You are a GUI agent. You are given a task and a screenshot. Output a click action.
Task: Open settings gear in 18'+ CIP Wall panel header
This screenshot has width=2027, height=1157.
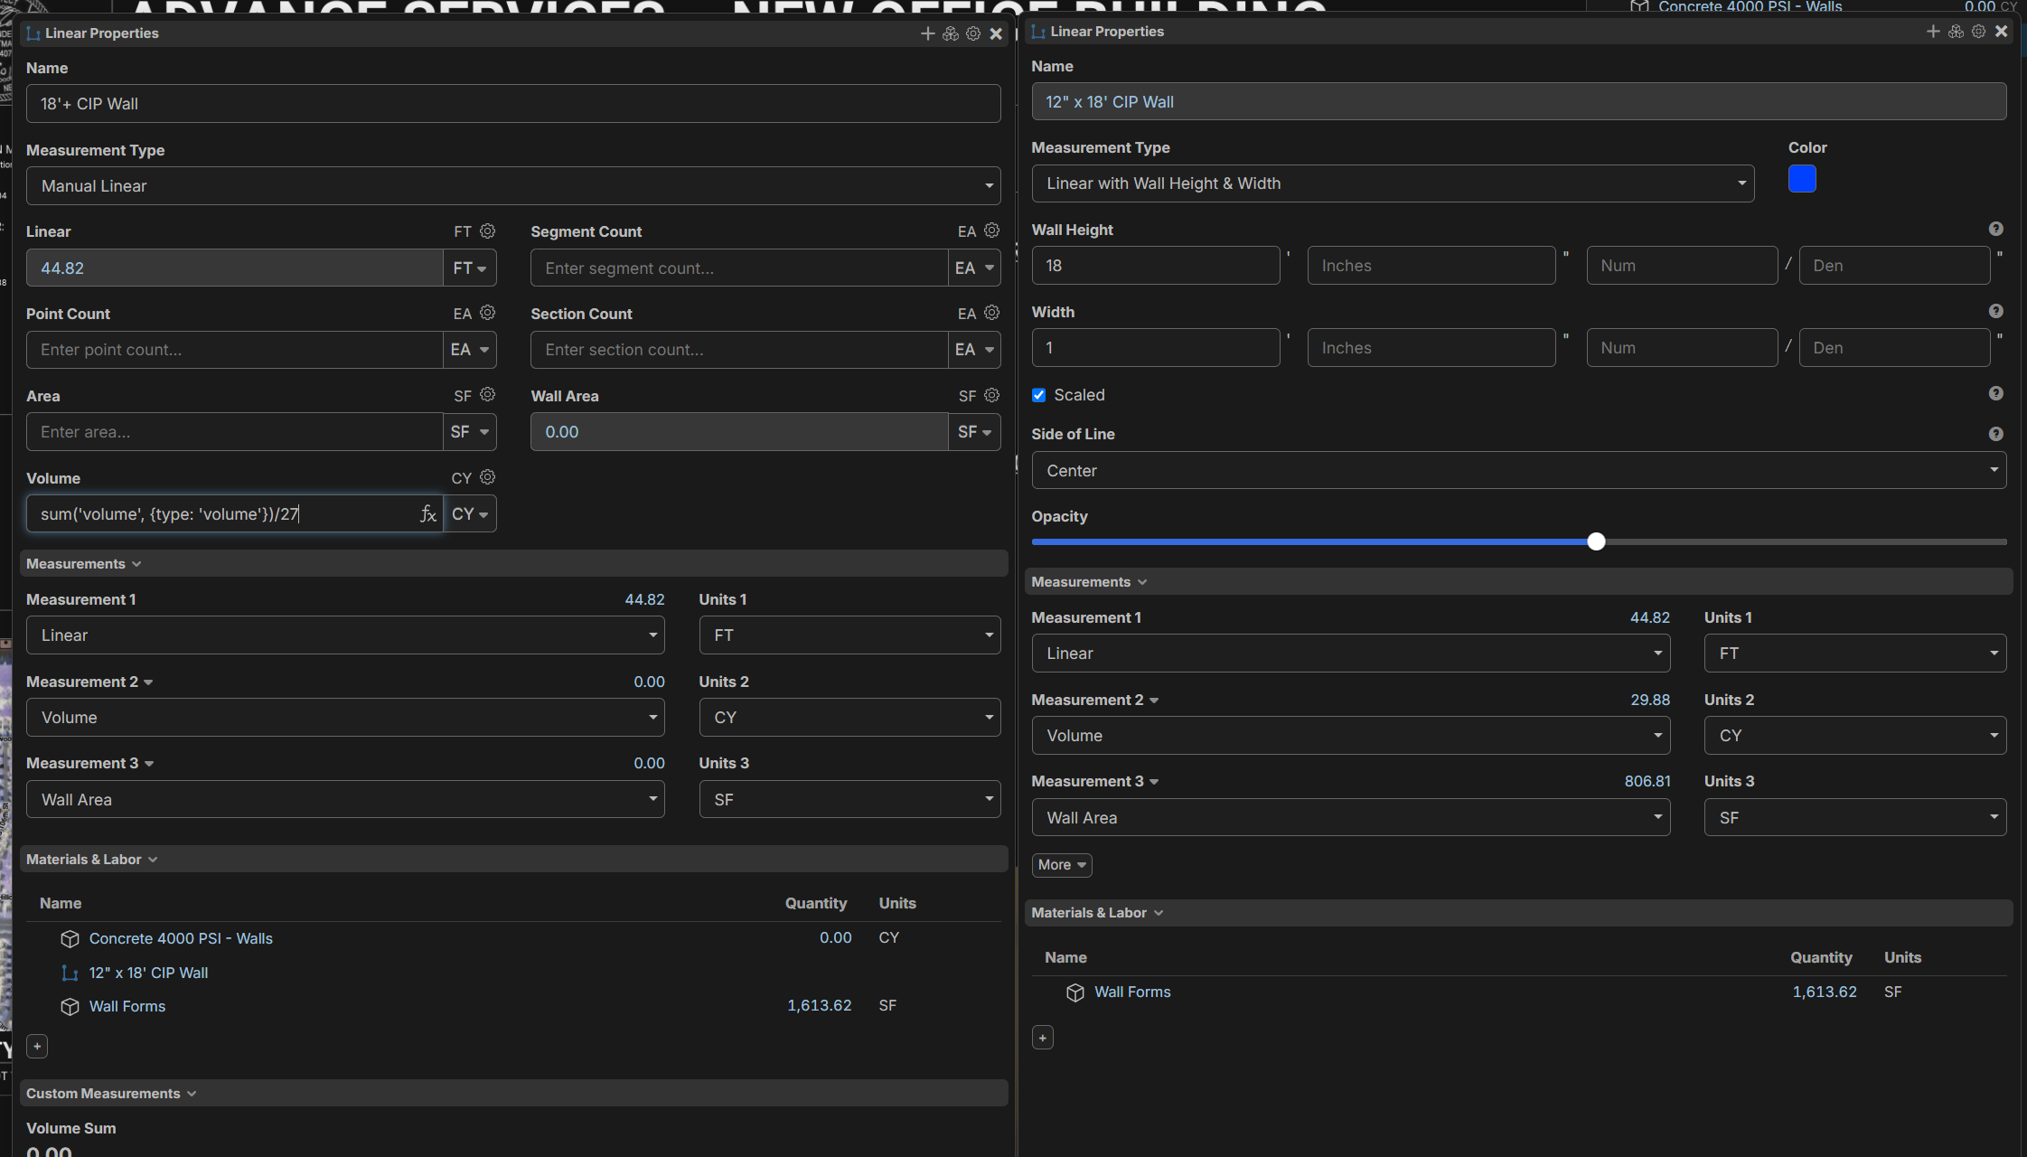tap(973, 33)
